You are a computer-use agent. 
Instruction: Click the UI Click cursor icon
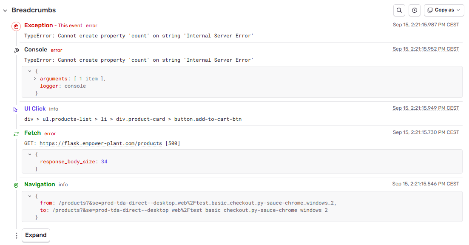click(16, 110)
